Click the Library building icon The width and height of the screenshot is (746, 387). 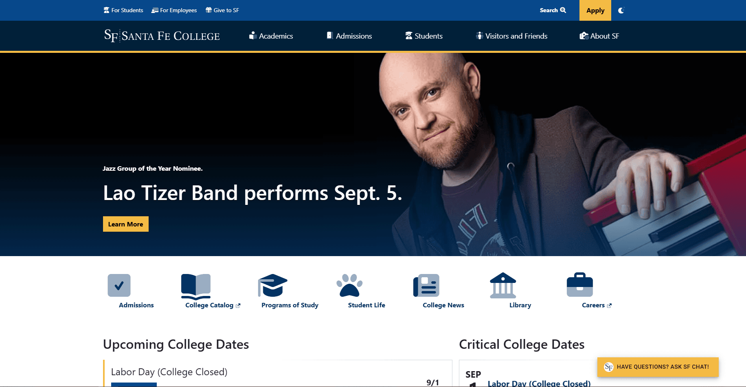click(x=503, y=285)
